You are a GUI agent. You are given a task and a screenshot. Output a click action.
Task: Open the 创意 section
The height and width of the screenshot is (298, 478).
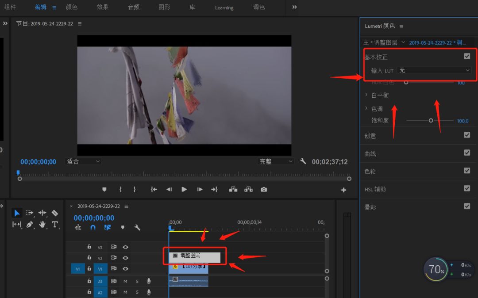tap(370, 136)
